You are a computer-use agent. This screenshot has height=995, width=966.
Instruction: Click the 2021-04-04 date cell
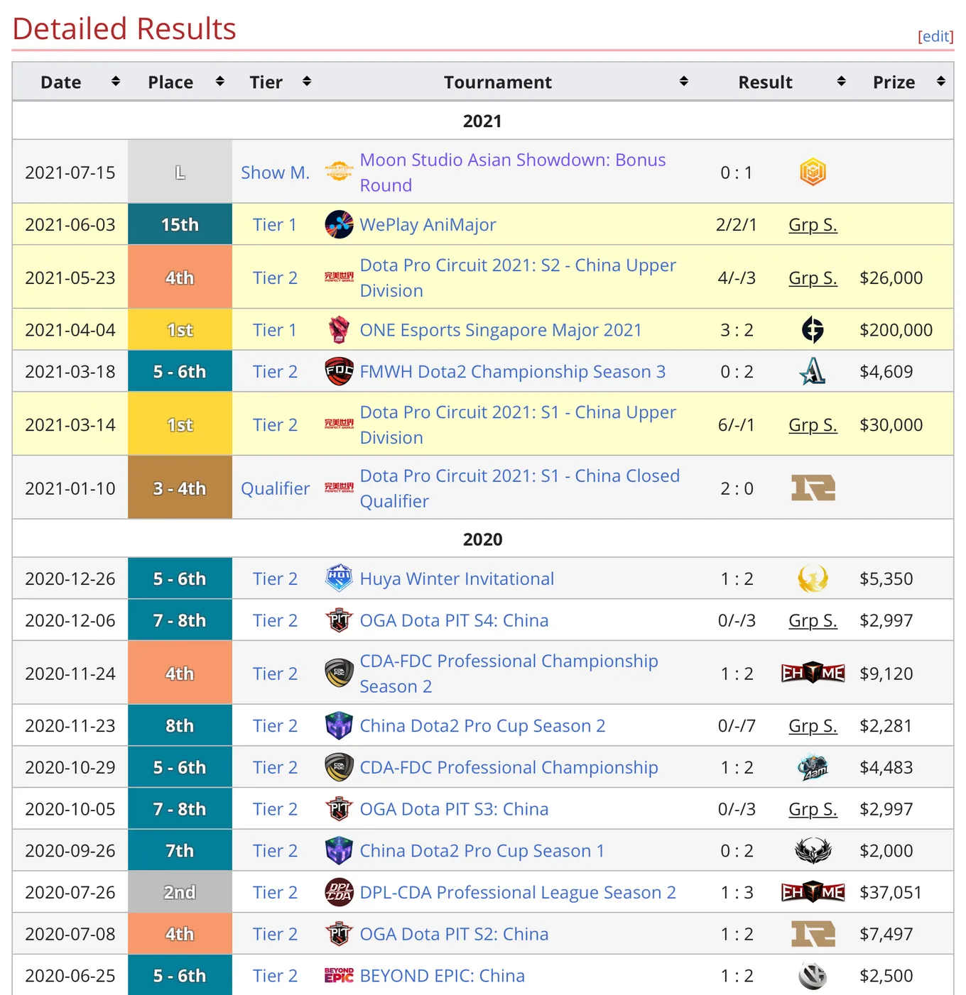[70, 330]
